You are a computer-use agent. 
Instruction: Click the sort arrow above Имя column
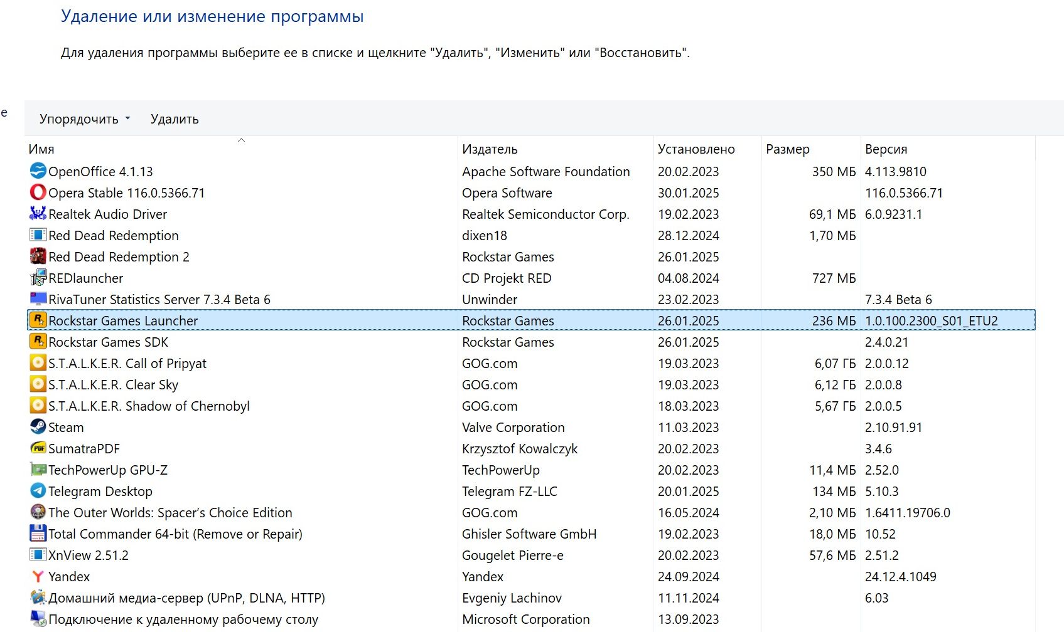click(x=241, y=140)
